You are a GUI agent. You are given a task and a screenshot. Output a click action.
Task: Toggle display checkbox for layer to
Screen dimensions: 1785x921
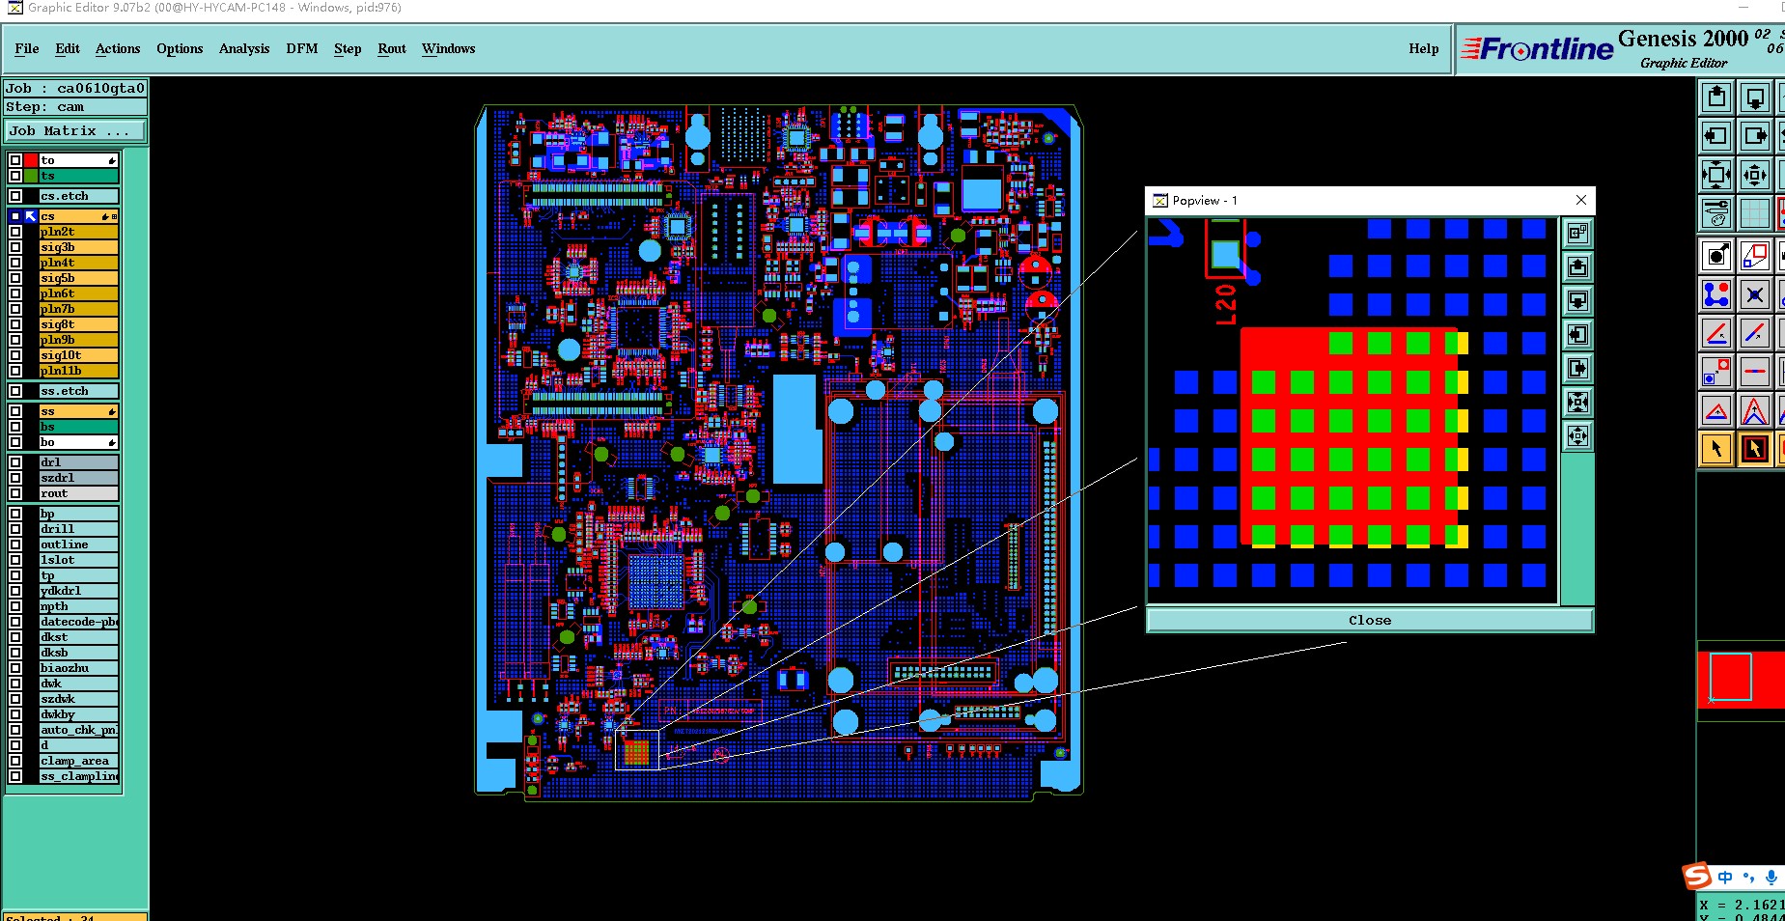[15, 160]
